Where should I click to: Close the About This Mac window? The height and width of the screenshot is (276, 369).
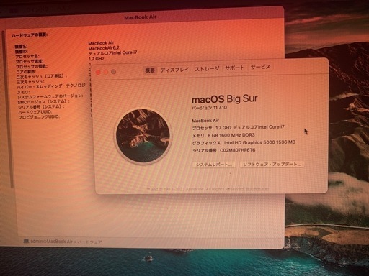pyautogui.click(x=98, y=72)
